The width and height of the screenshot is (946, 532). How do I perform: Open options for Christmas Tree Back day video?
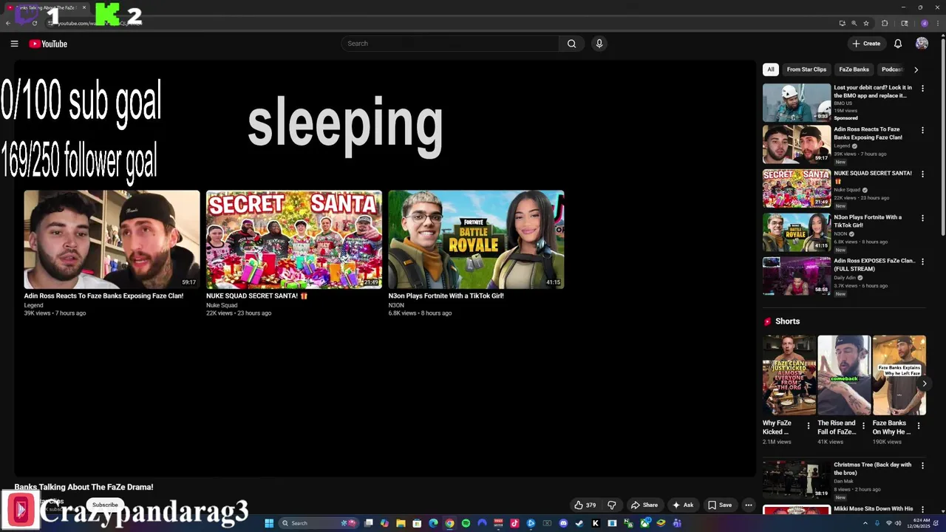(922, 465)
